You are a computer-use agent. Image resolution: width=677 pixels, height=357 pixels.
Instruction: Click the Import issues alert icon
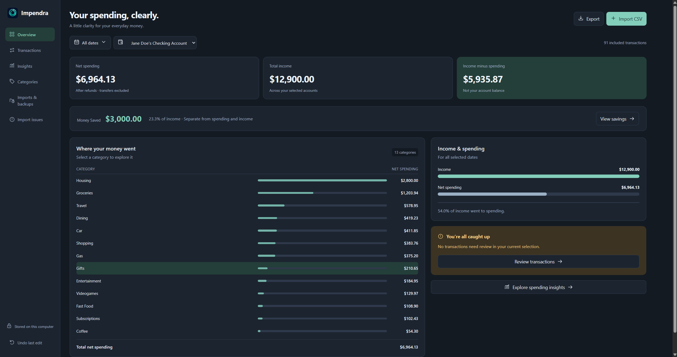pyautogui.click(x=12, y=120)
